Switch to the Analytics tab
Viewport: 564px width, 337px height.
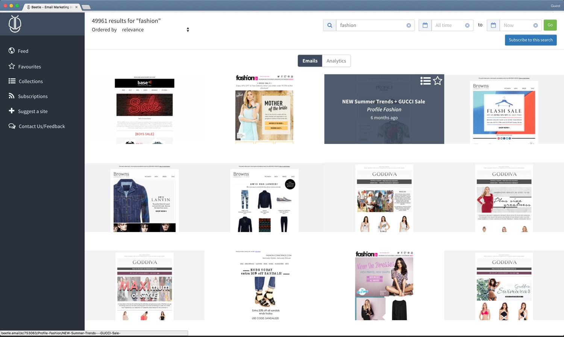pyautogui.click(x=336, y=61)
